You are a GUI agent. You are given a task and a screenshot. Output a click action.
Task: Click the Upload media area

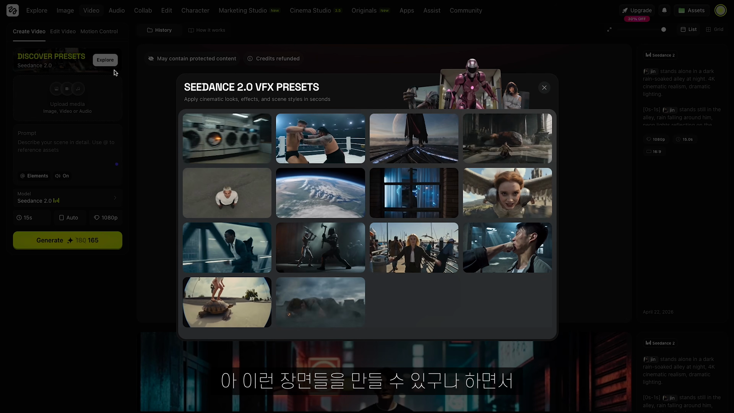point(67,98)
